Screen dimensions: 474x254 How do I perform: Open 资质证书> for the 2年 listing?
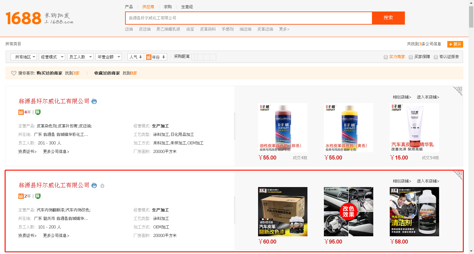tap(27, 236)
